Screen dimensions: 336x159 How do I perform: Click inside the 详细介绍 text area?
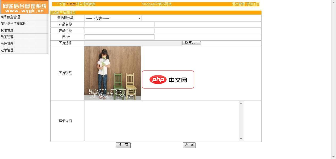click(x=162, y=121)
